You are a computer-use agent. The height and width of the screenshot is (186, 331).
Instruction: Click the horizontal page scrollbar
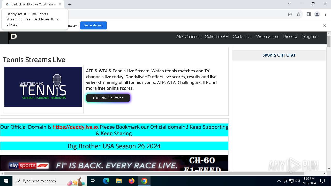pyautogui.click(x=154, y=173)
